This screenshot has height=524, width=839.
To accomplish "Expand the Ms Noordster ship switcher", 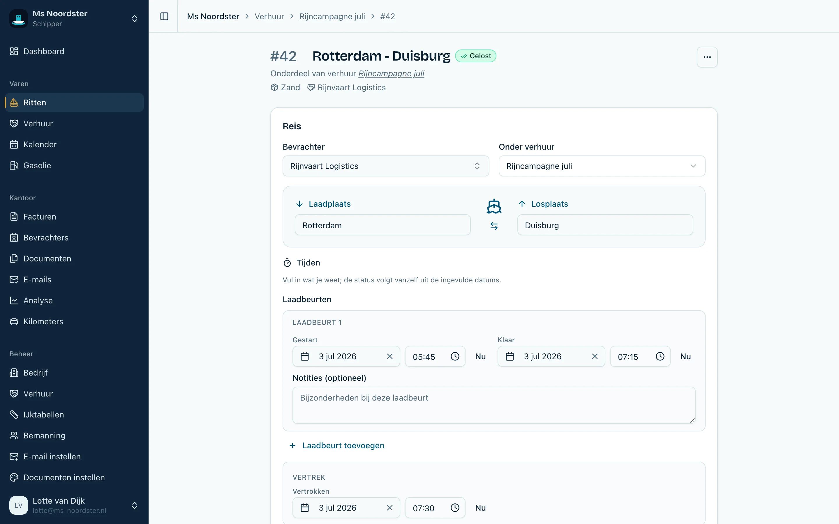I will point(135,18).
